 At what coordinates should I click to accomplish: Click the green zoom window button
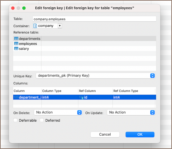[x=24, y=8]
